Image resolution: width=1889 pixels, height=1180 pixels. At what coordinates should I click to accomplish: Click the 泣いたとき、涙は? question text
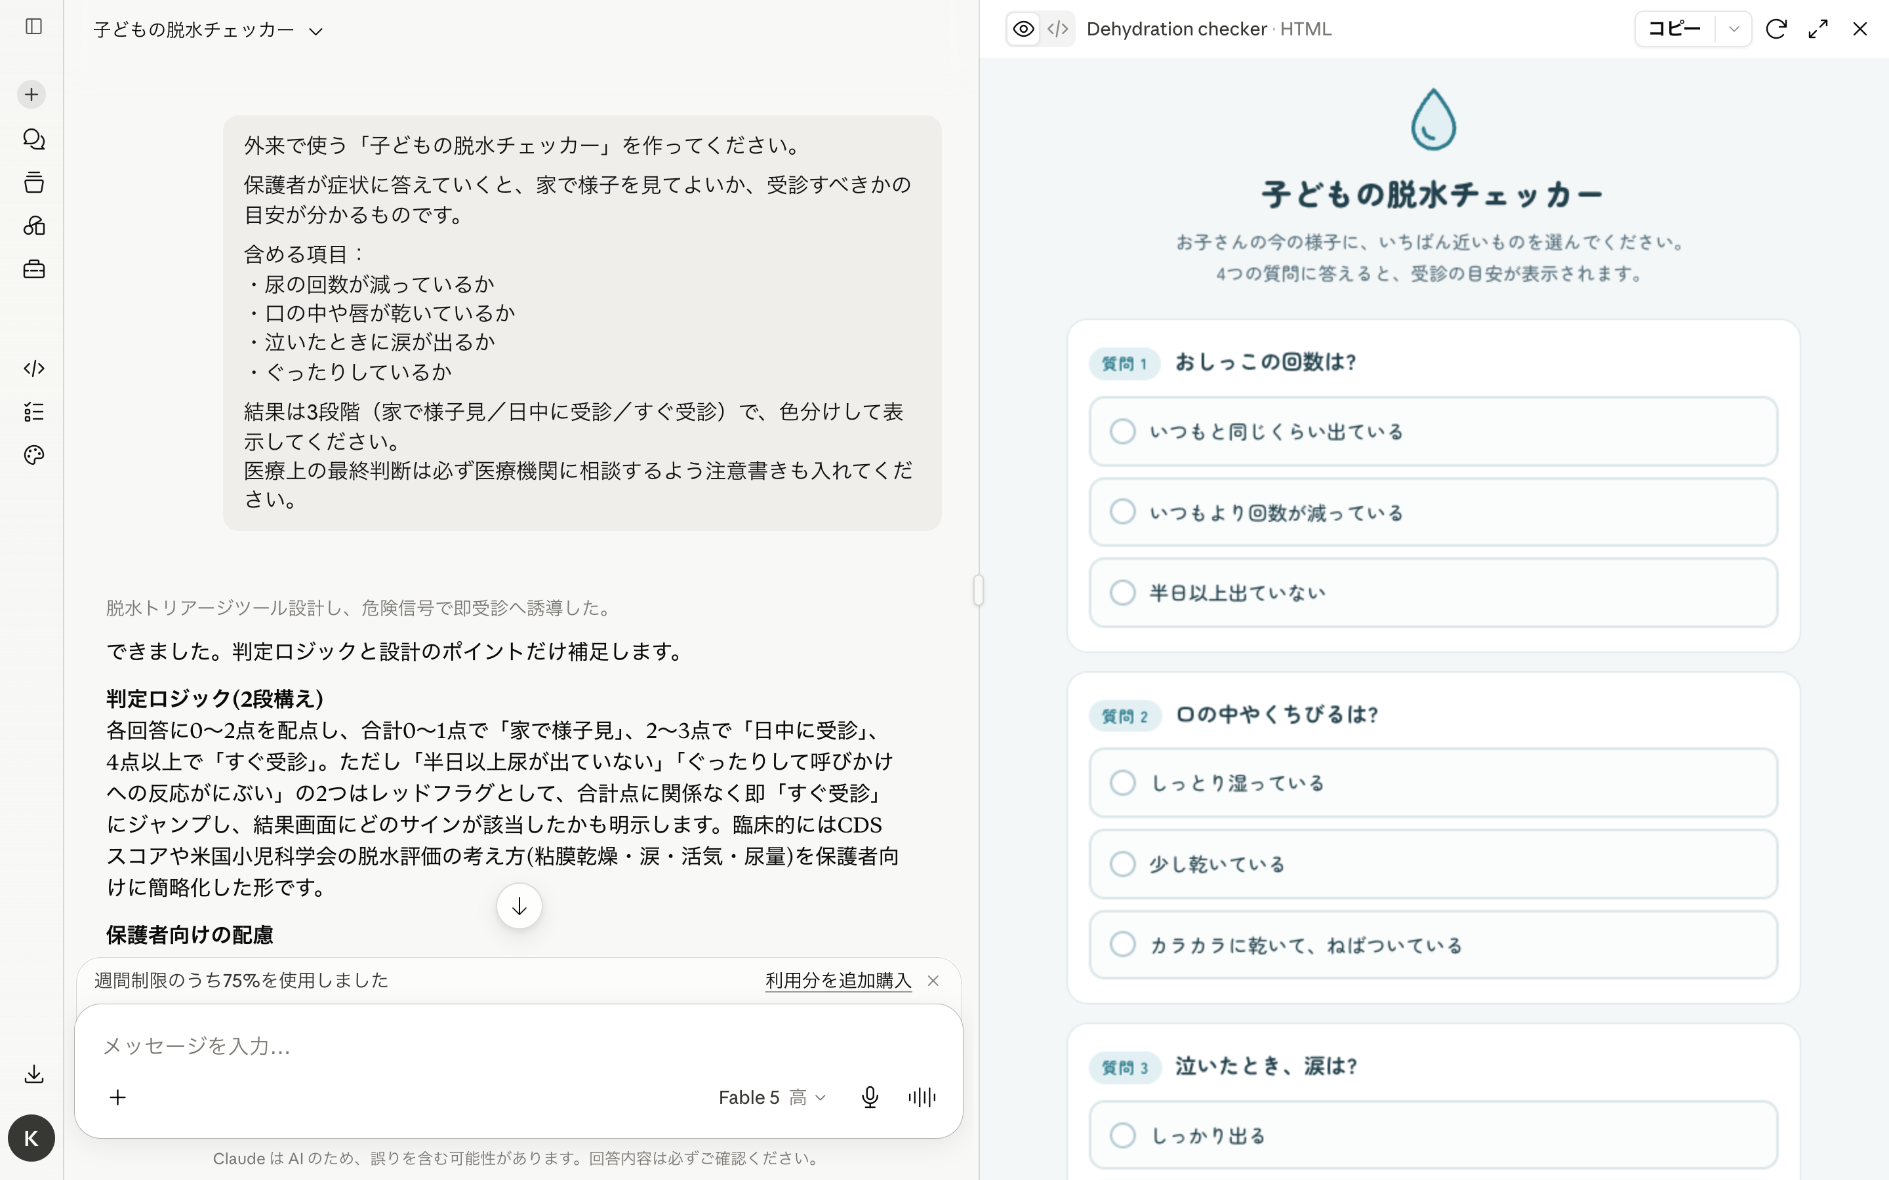click(x=1266, y=1066)
